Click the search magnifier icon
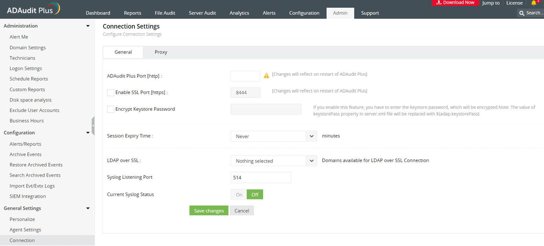The width and height of the screenshot is (544, 246). tap(522, 13)
